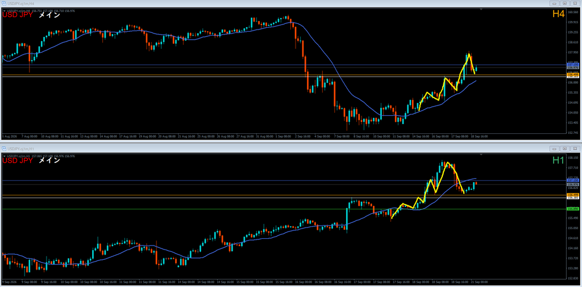The image size is (582, 287).
Task: Click the H4 chart shift marker triangle
Action: [x=481, y=9]
